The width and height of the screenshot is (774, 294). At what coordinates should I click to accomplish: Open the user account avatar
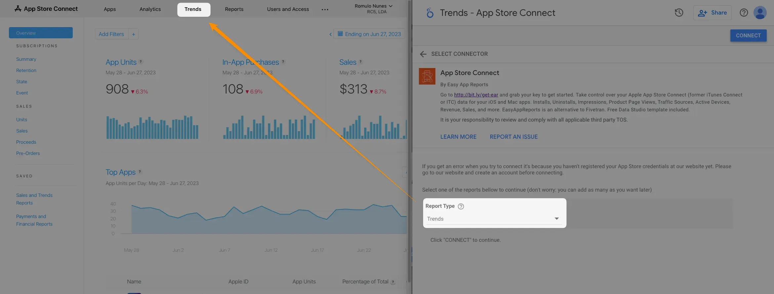(x=760, y=13)
